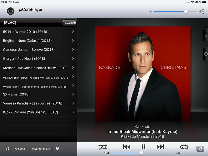Click the Wi-Fi status icon
The height and width of the screenshot is (156, 208).
pyautogui.click(x=193, y=2)
